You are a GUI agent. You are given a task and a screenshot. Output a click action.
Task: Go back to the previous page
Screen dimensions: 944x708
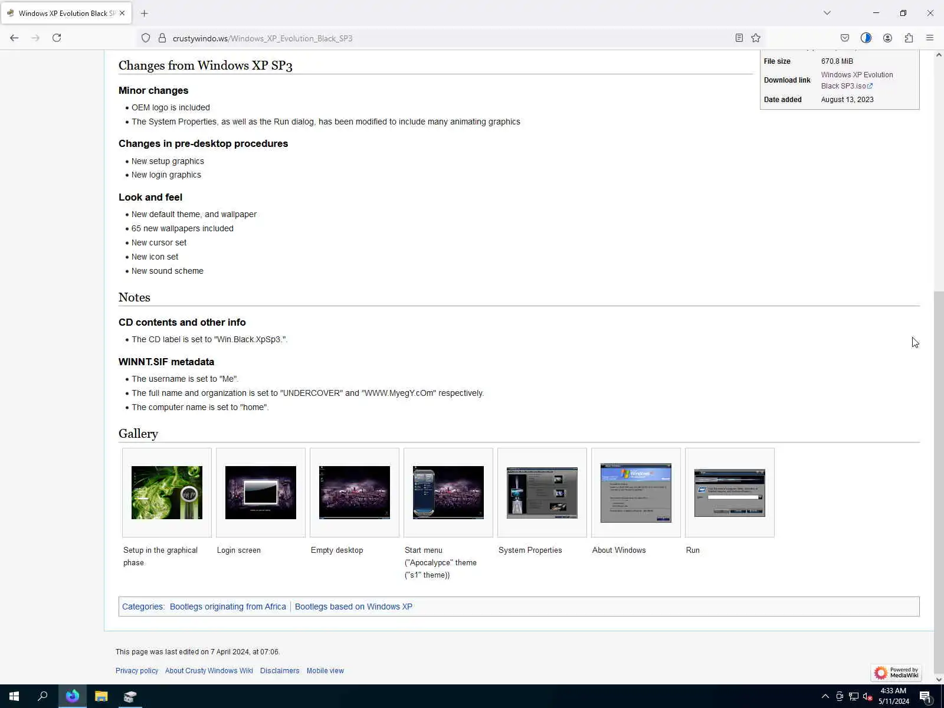pyautogui.click(x=14, y=38)
